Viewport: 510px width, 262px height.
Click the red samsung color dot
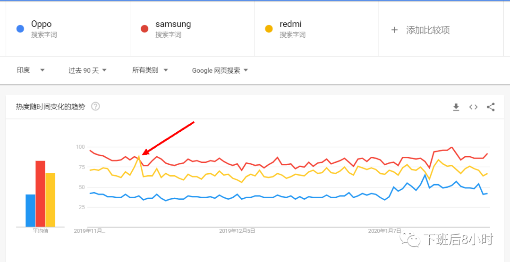(144, 29)
